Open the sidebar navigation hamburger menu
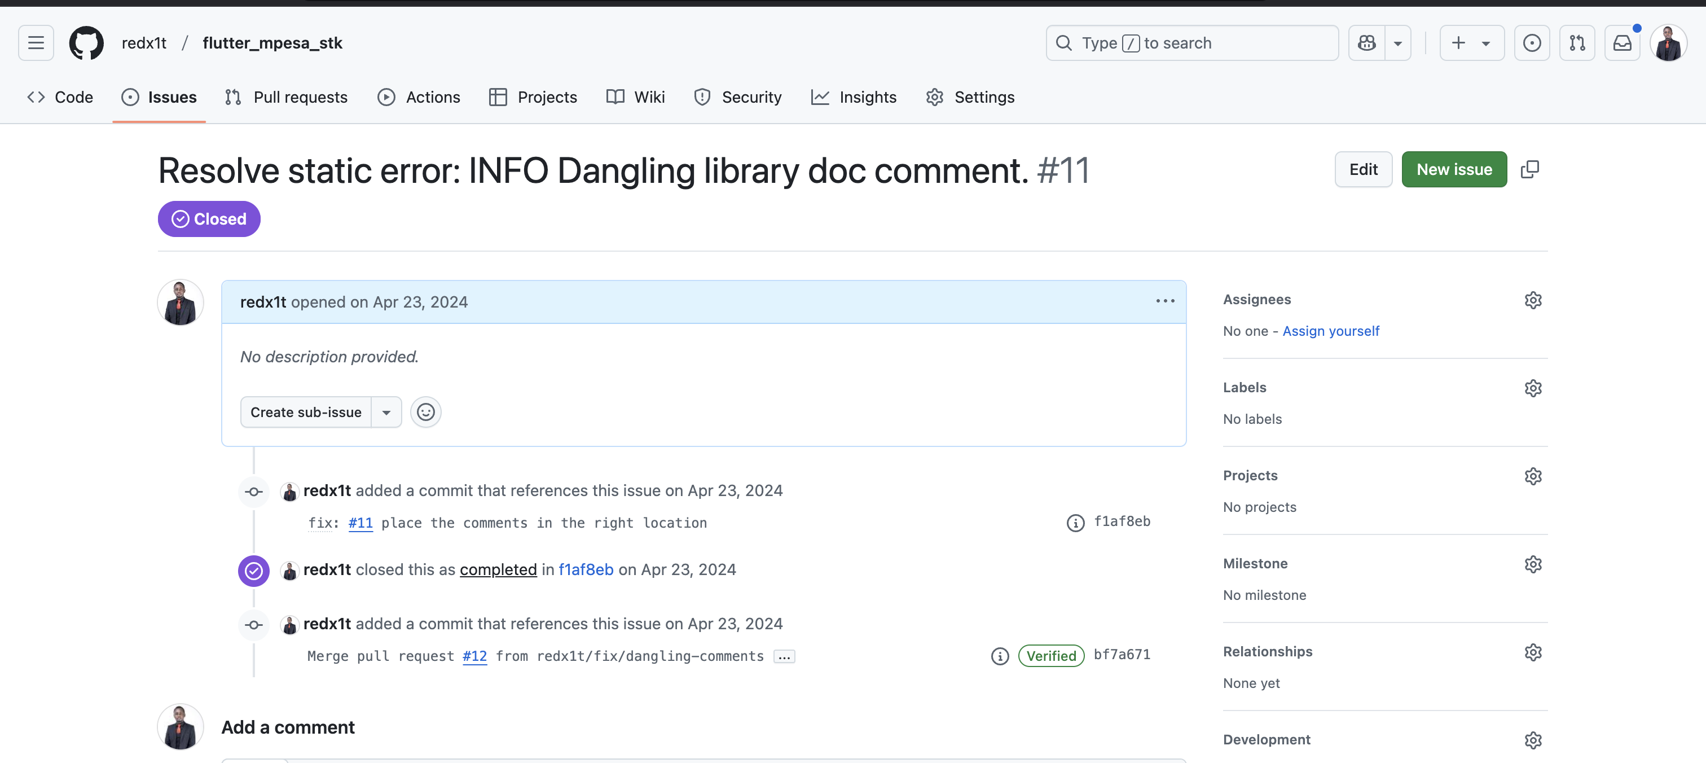 coord(35,42)
